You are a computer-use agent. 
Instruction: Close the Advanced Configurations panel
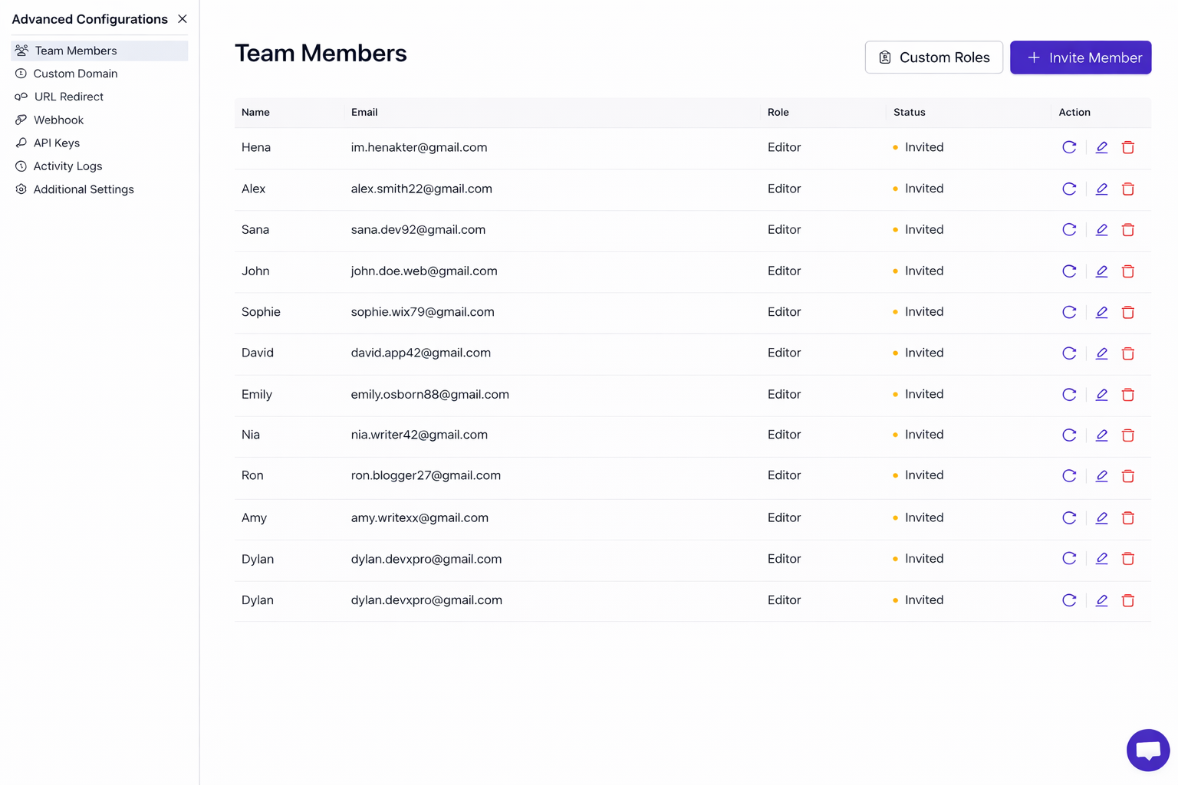click(x=183, y=19)
